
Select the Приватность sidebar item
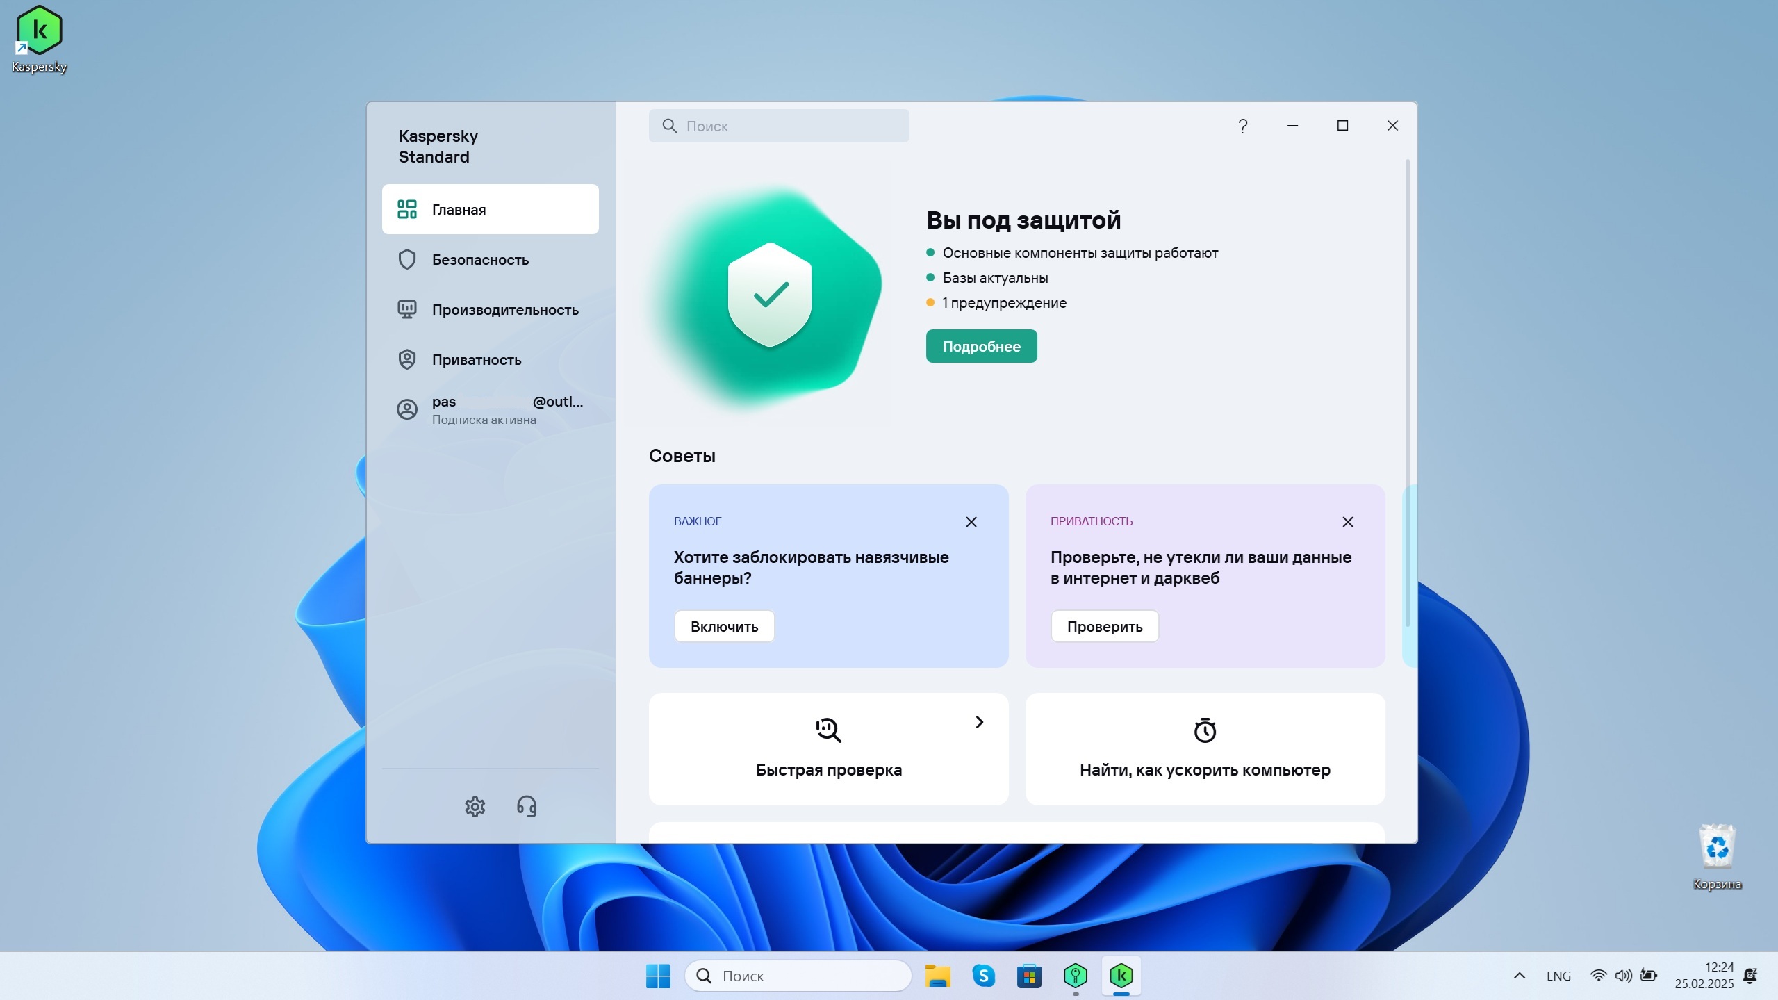pyautogui.click(x=476, y=360)
